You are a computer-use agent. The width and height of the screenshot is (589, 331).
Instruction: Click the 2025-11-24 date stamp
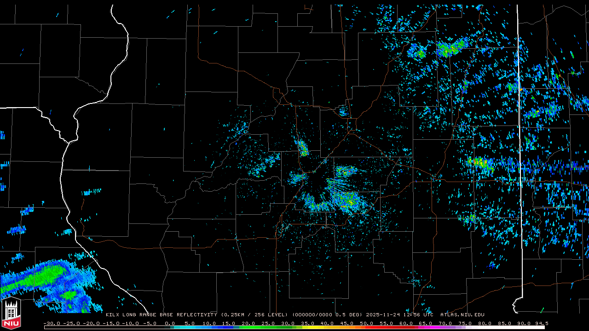coord(383,315)
